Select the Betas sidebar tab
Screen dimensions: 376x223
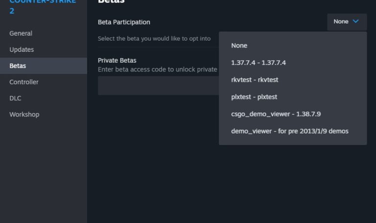pyautogui.click(x=18, y=66)
